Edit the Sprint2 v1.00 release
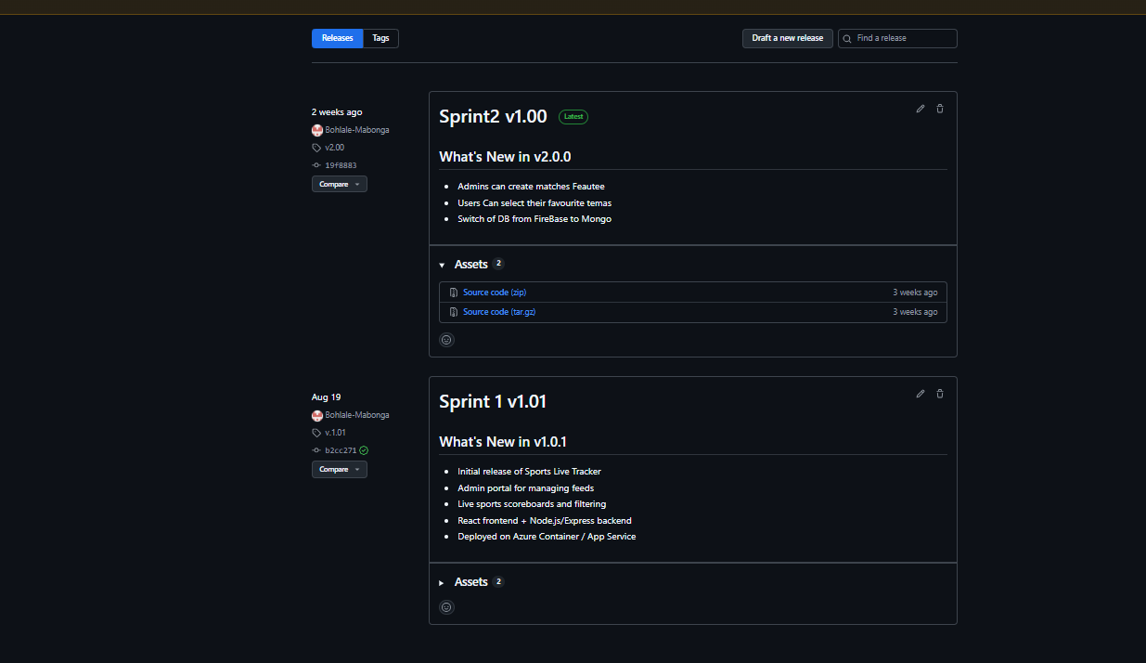Viewport: 1146px width, 663px height. (920, 109)
